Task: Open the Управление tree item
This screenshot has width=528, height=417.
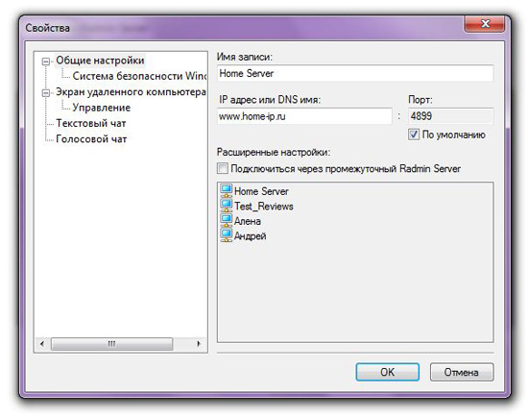Action: (102, 108)
